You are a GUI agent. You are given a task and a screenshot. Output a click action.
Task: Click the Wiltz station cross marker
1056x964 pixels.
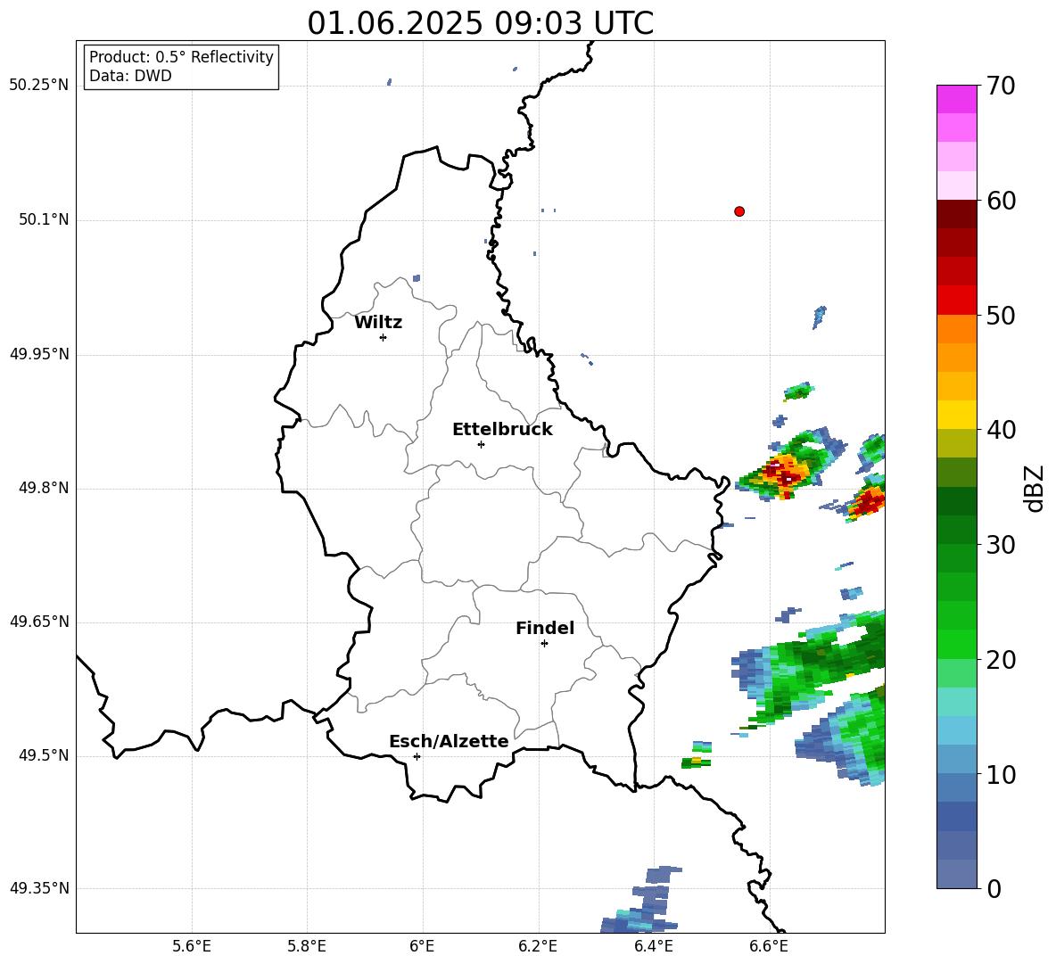click(383, 337)
